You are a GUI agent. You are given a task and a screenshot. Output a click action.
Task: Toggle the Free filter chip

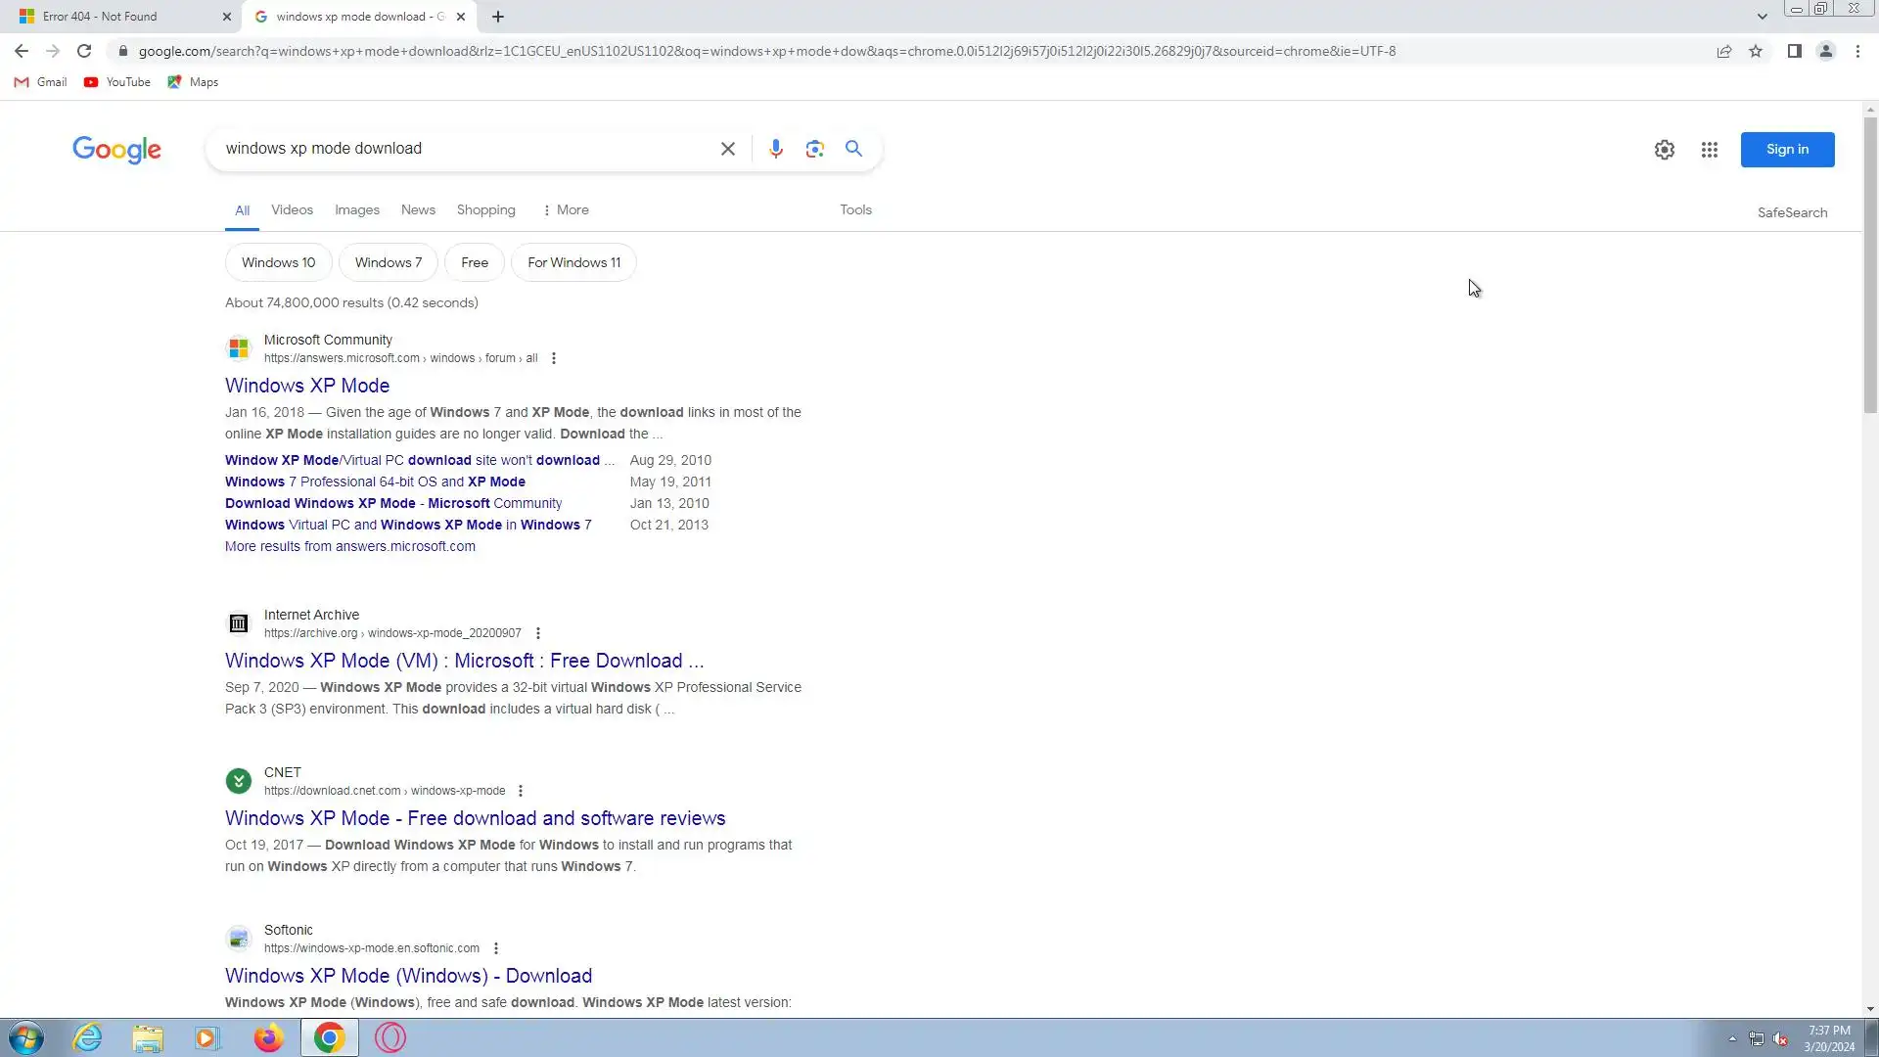click(474, 262)
